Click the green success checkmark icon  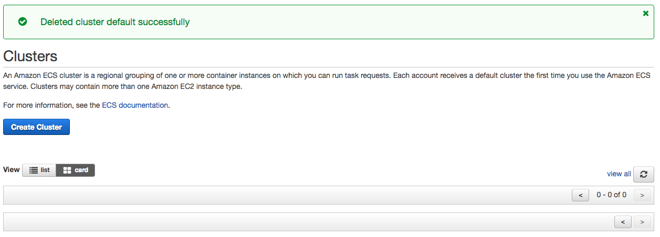(x=23, y=22)
